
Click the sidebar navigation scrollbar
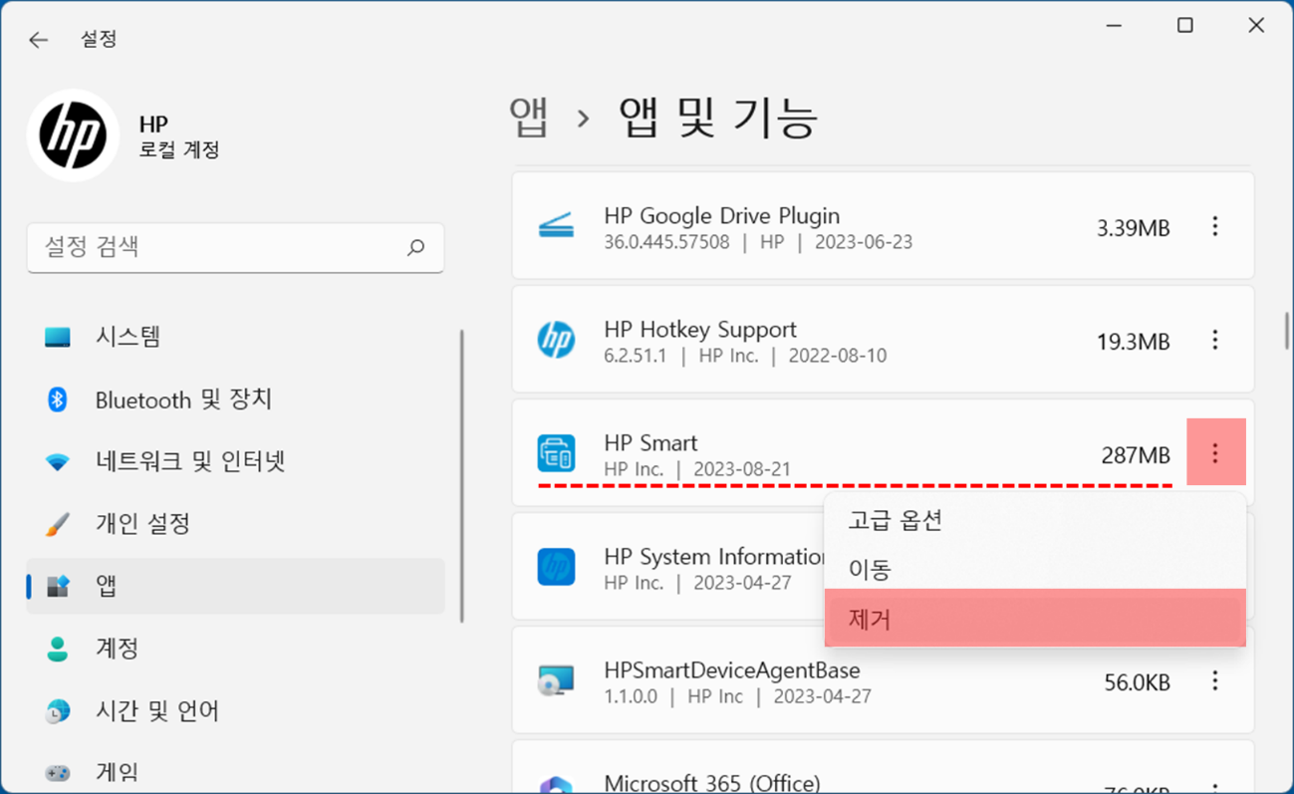click(461, 476)
